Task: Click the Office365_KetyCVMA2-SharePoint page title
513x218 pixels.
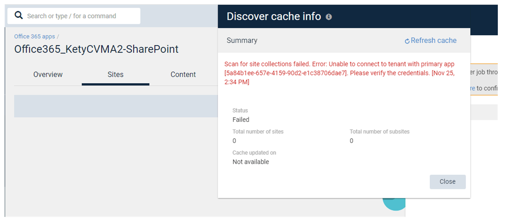Action: click(96, 49)
